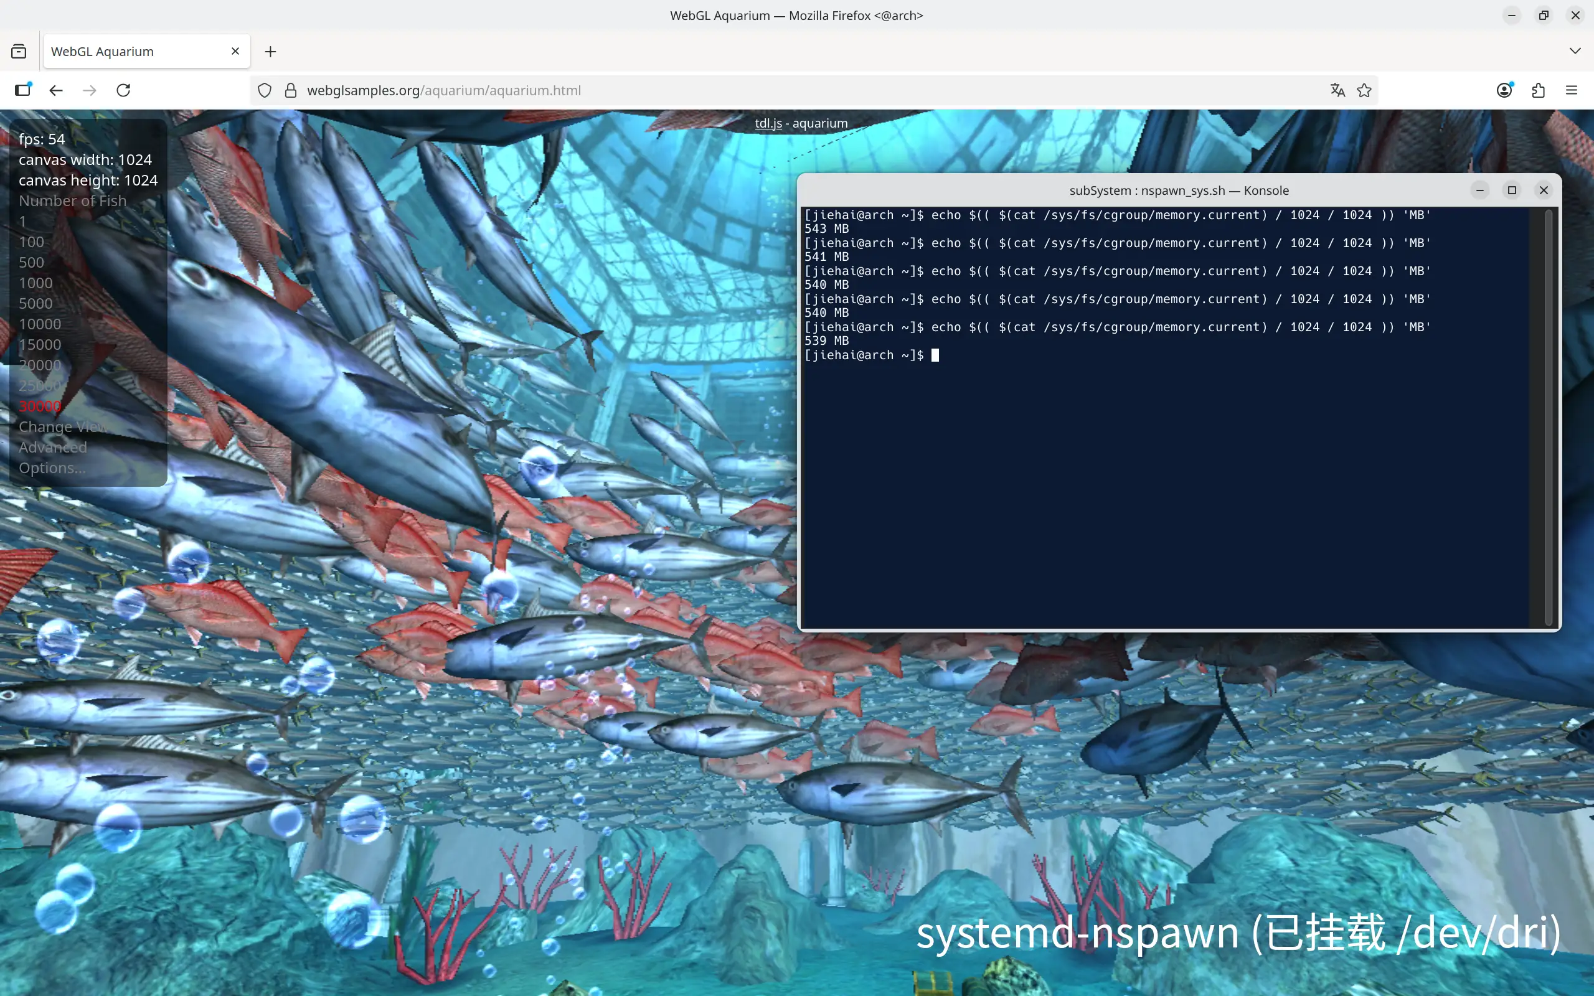The image size is (1594, 996).
Task: Open the Firefox account icon
Action: pos(1504,90)
